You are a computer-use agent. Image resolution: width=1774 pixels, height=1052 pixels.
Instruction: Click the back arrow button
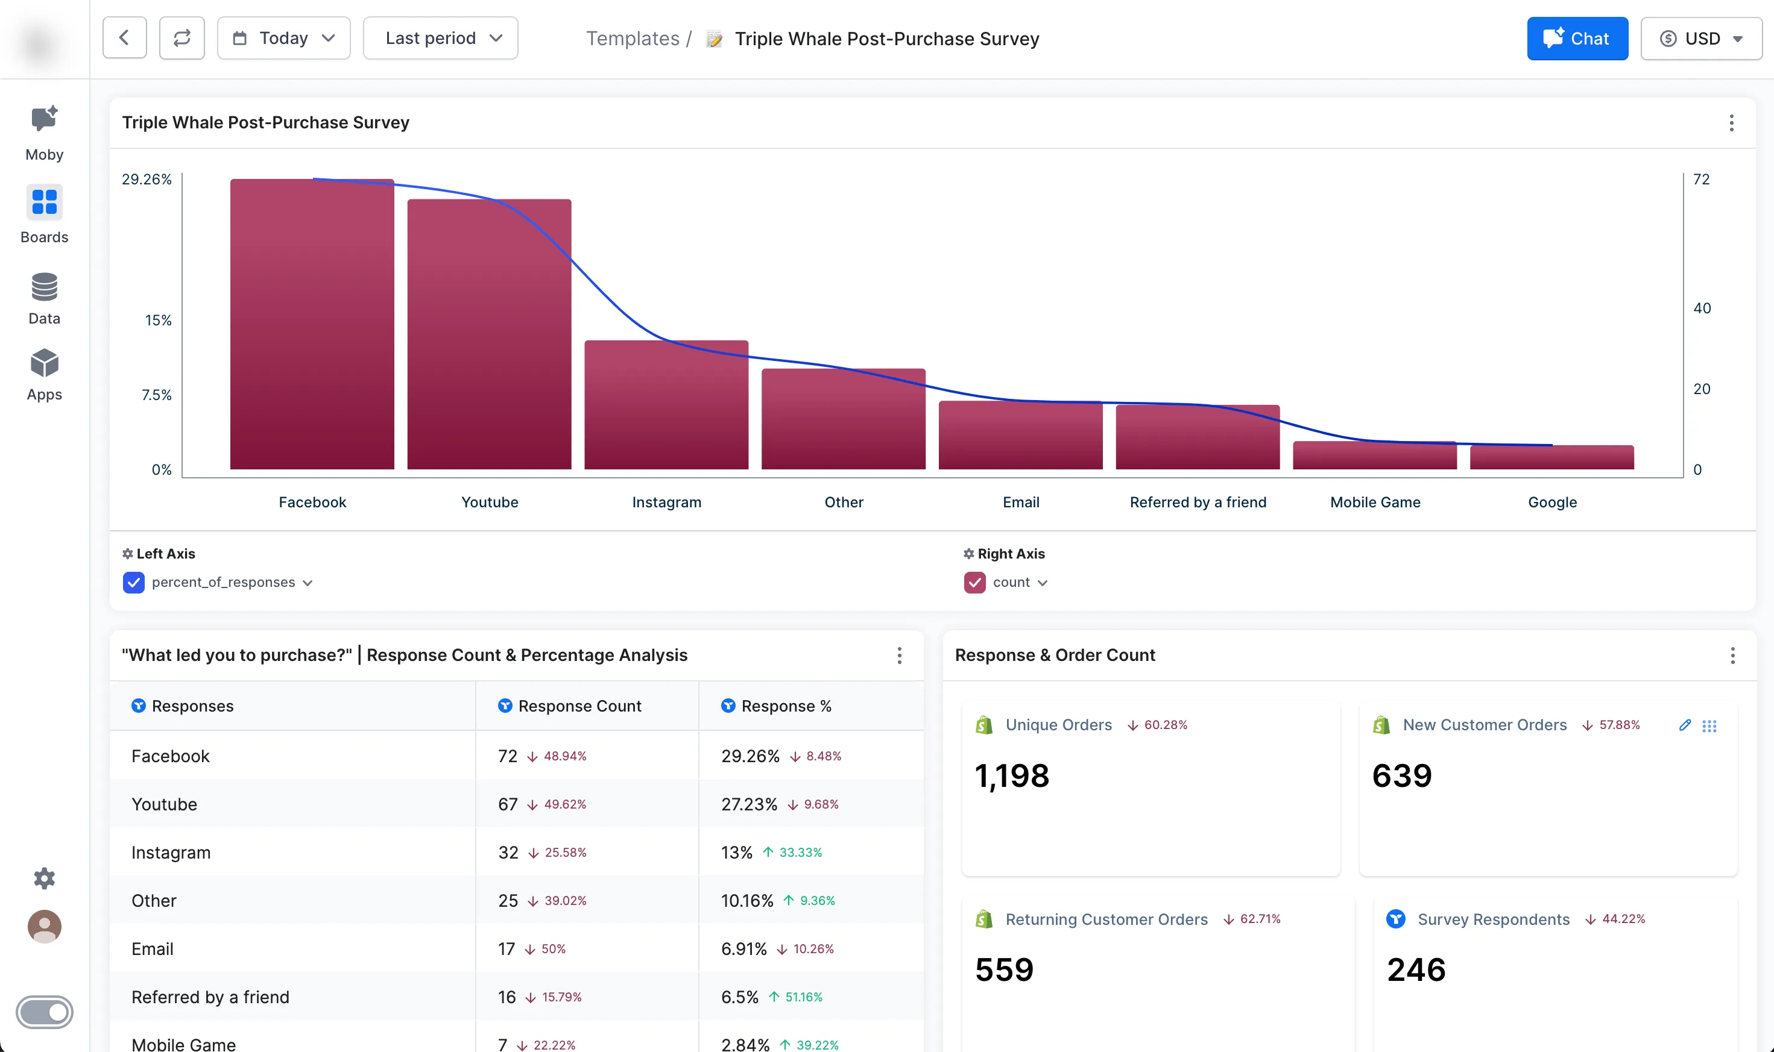[x=124, y=39]
